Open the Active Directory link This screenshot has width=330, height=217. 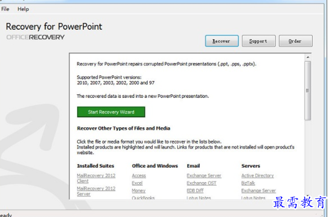point(257,176)
